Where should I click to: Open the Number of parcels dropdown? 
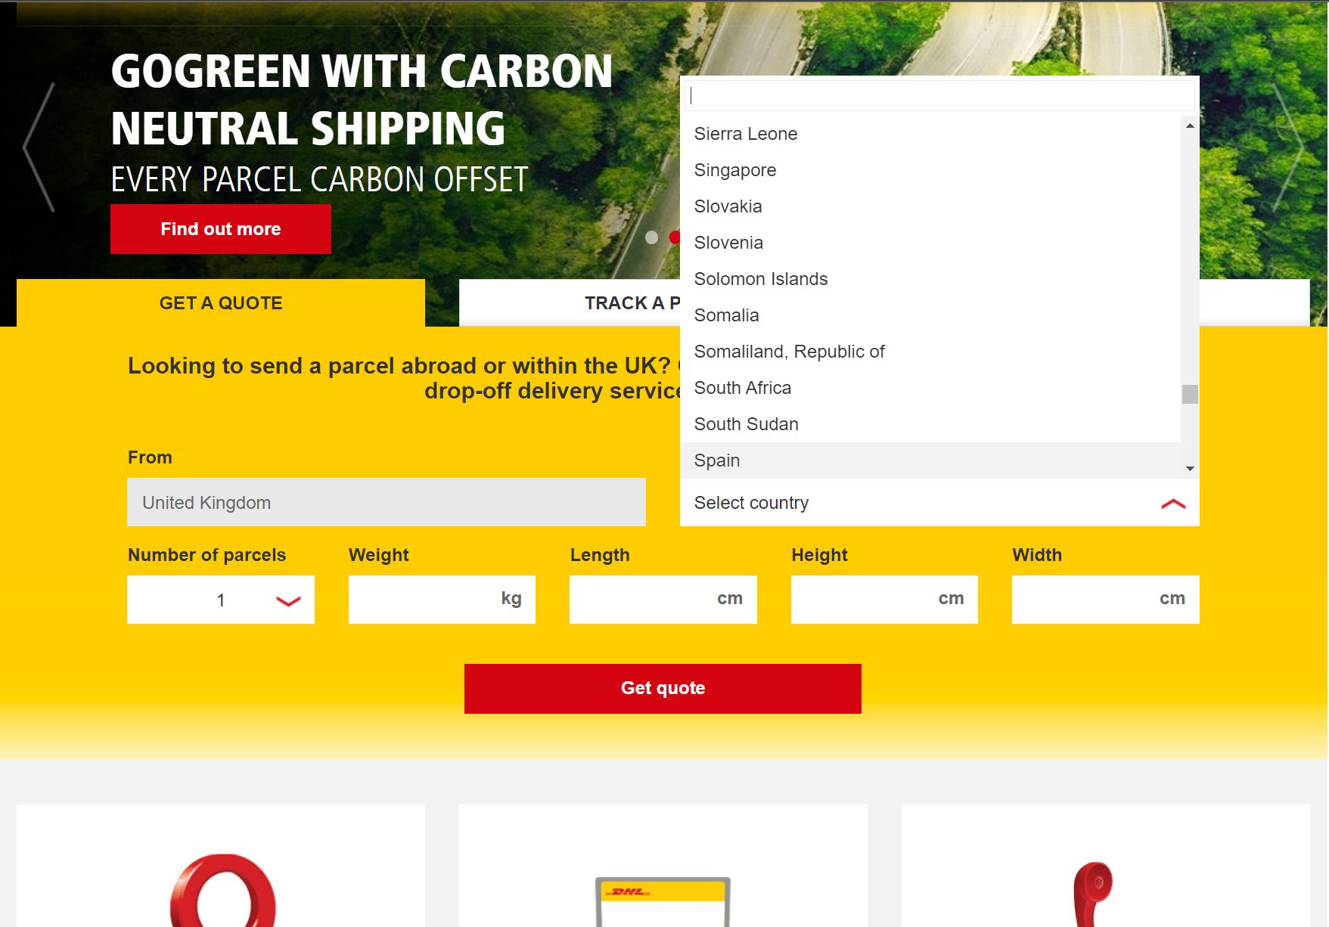(x=221, y=600)
